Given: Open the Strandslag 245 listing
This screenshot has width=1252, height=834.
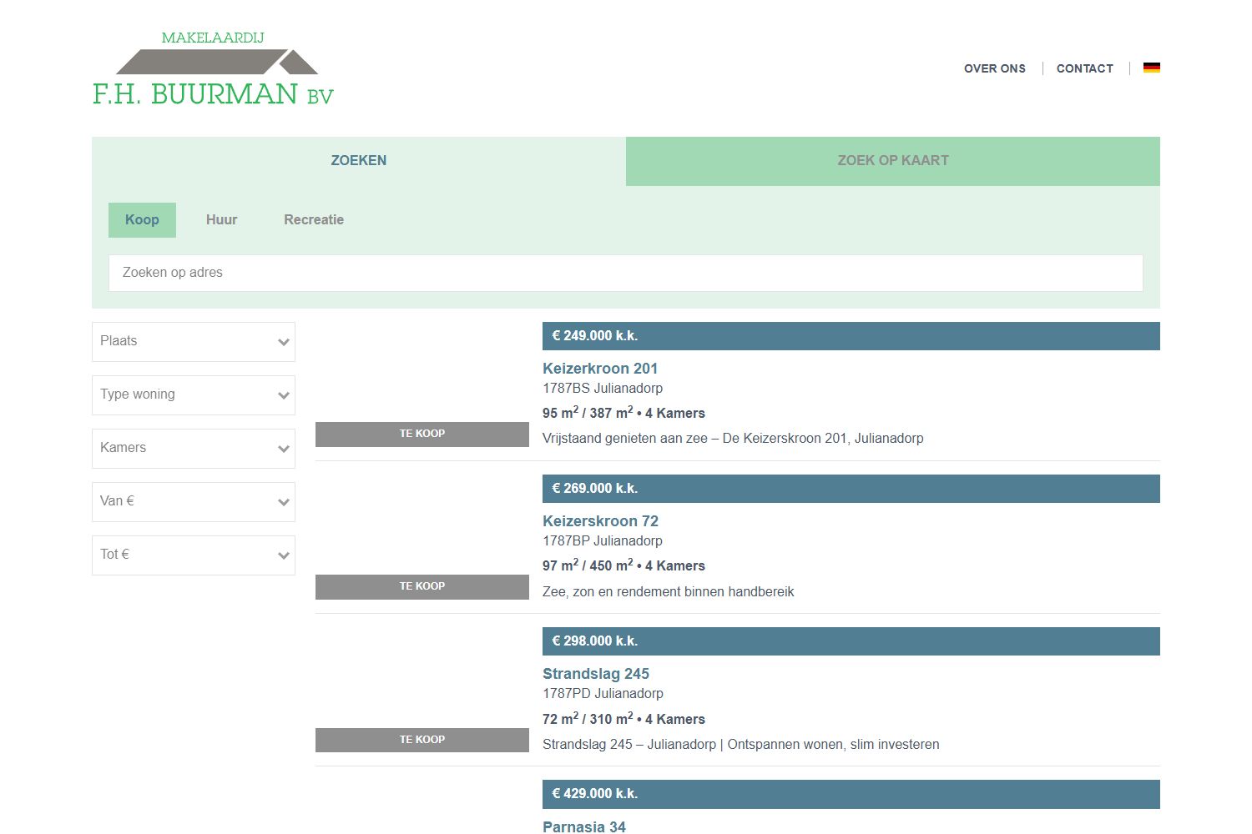Looking at the screenshot, I should point(596,673).
